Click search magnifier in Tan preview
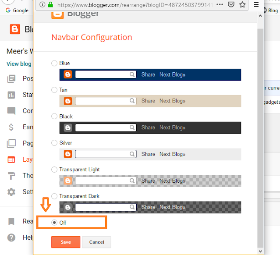Viewport: 280px width, 255px height. point(132,101)
